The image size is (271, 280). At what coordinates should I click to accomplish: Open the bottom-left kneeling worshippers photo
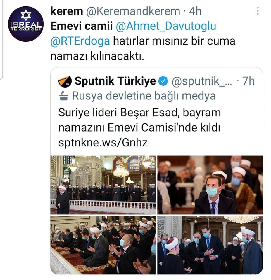(x=103, y=245)
